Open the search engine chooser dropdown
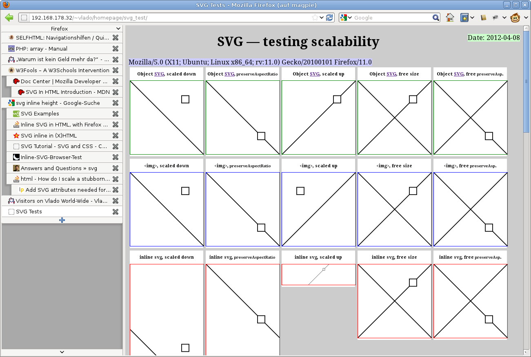The image size is (531, 357). (350, 18)
